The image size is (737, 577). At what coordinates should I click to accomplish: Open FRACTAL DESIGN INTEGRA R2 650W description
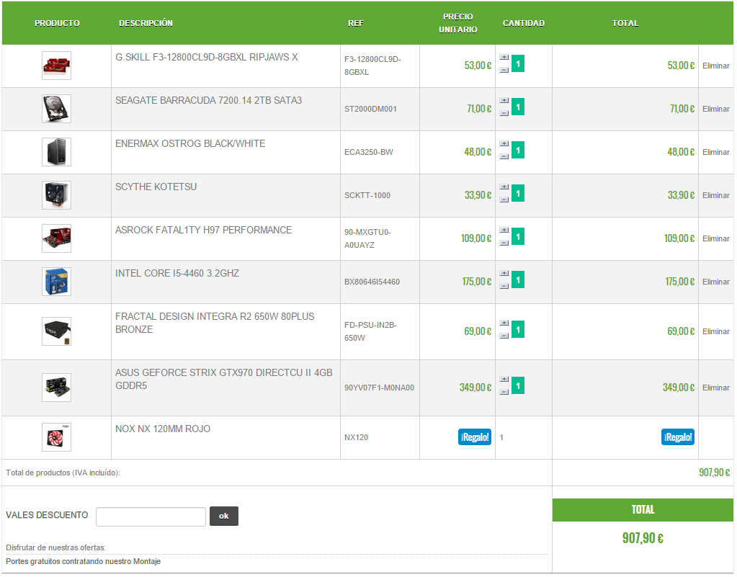pyautogui.click(x=215, y=323)
